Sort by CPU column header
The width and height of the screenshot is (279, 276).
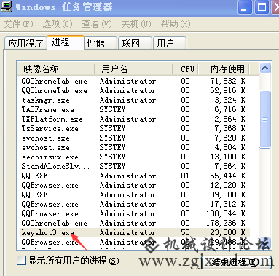(x=186, y=69)
